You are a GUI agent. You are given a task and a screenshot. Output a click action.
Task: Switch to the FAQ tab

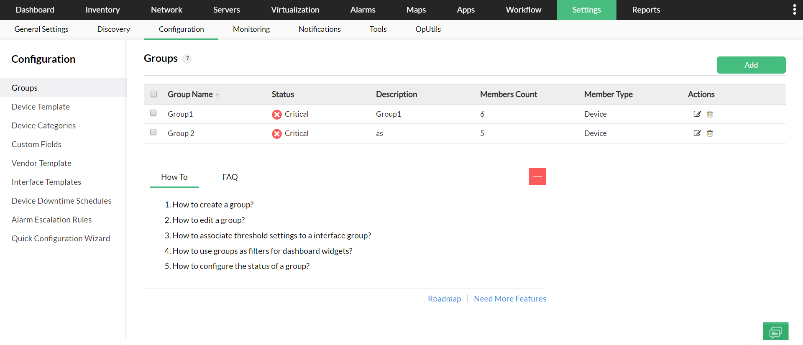click(230, 177)
